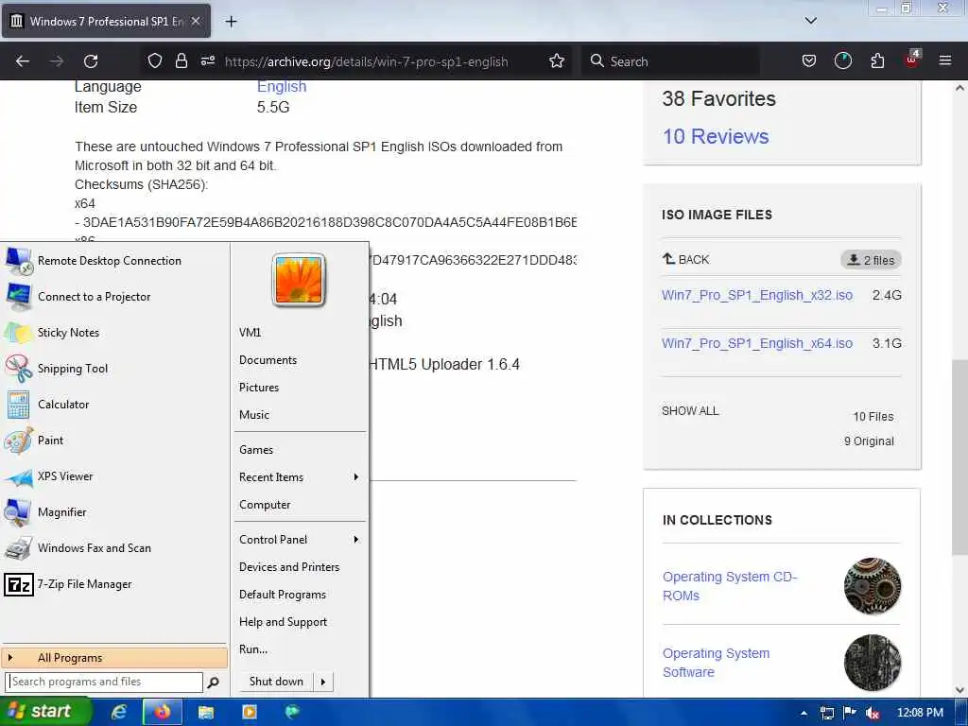Reload the archive.org page
The image size is (968, 726).
[x=91, y=61]
